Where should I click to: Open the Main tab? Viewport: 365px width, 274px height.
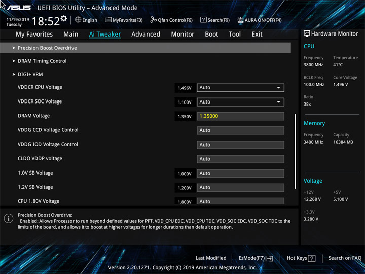[x=71, y=35]
